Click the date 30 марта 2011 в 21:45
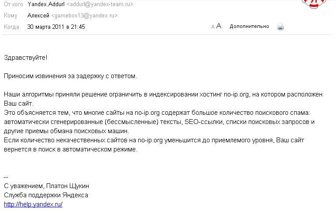The height and width of the screenshot is (213, 336). click(56, 27)
